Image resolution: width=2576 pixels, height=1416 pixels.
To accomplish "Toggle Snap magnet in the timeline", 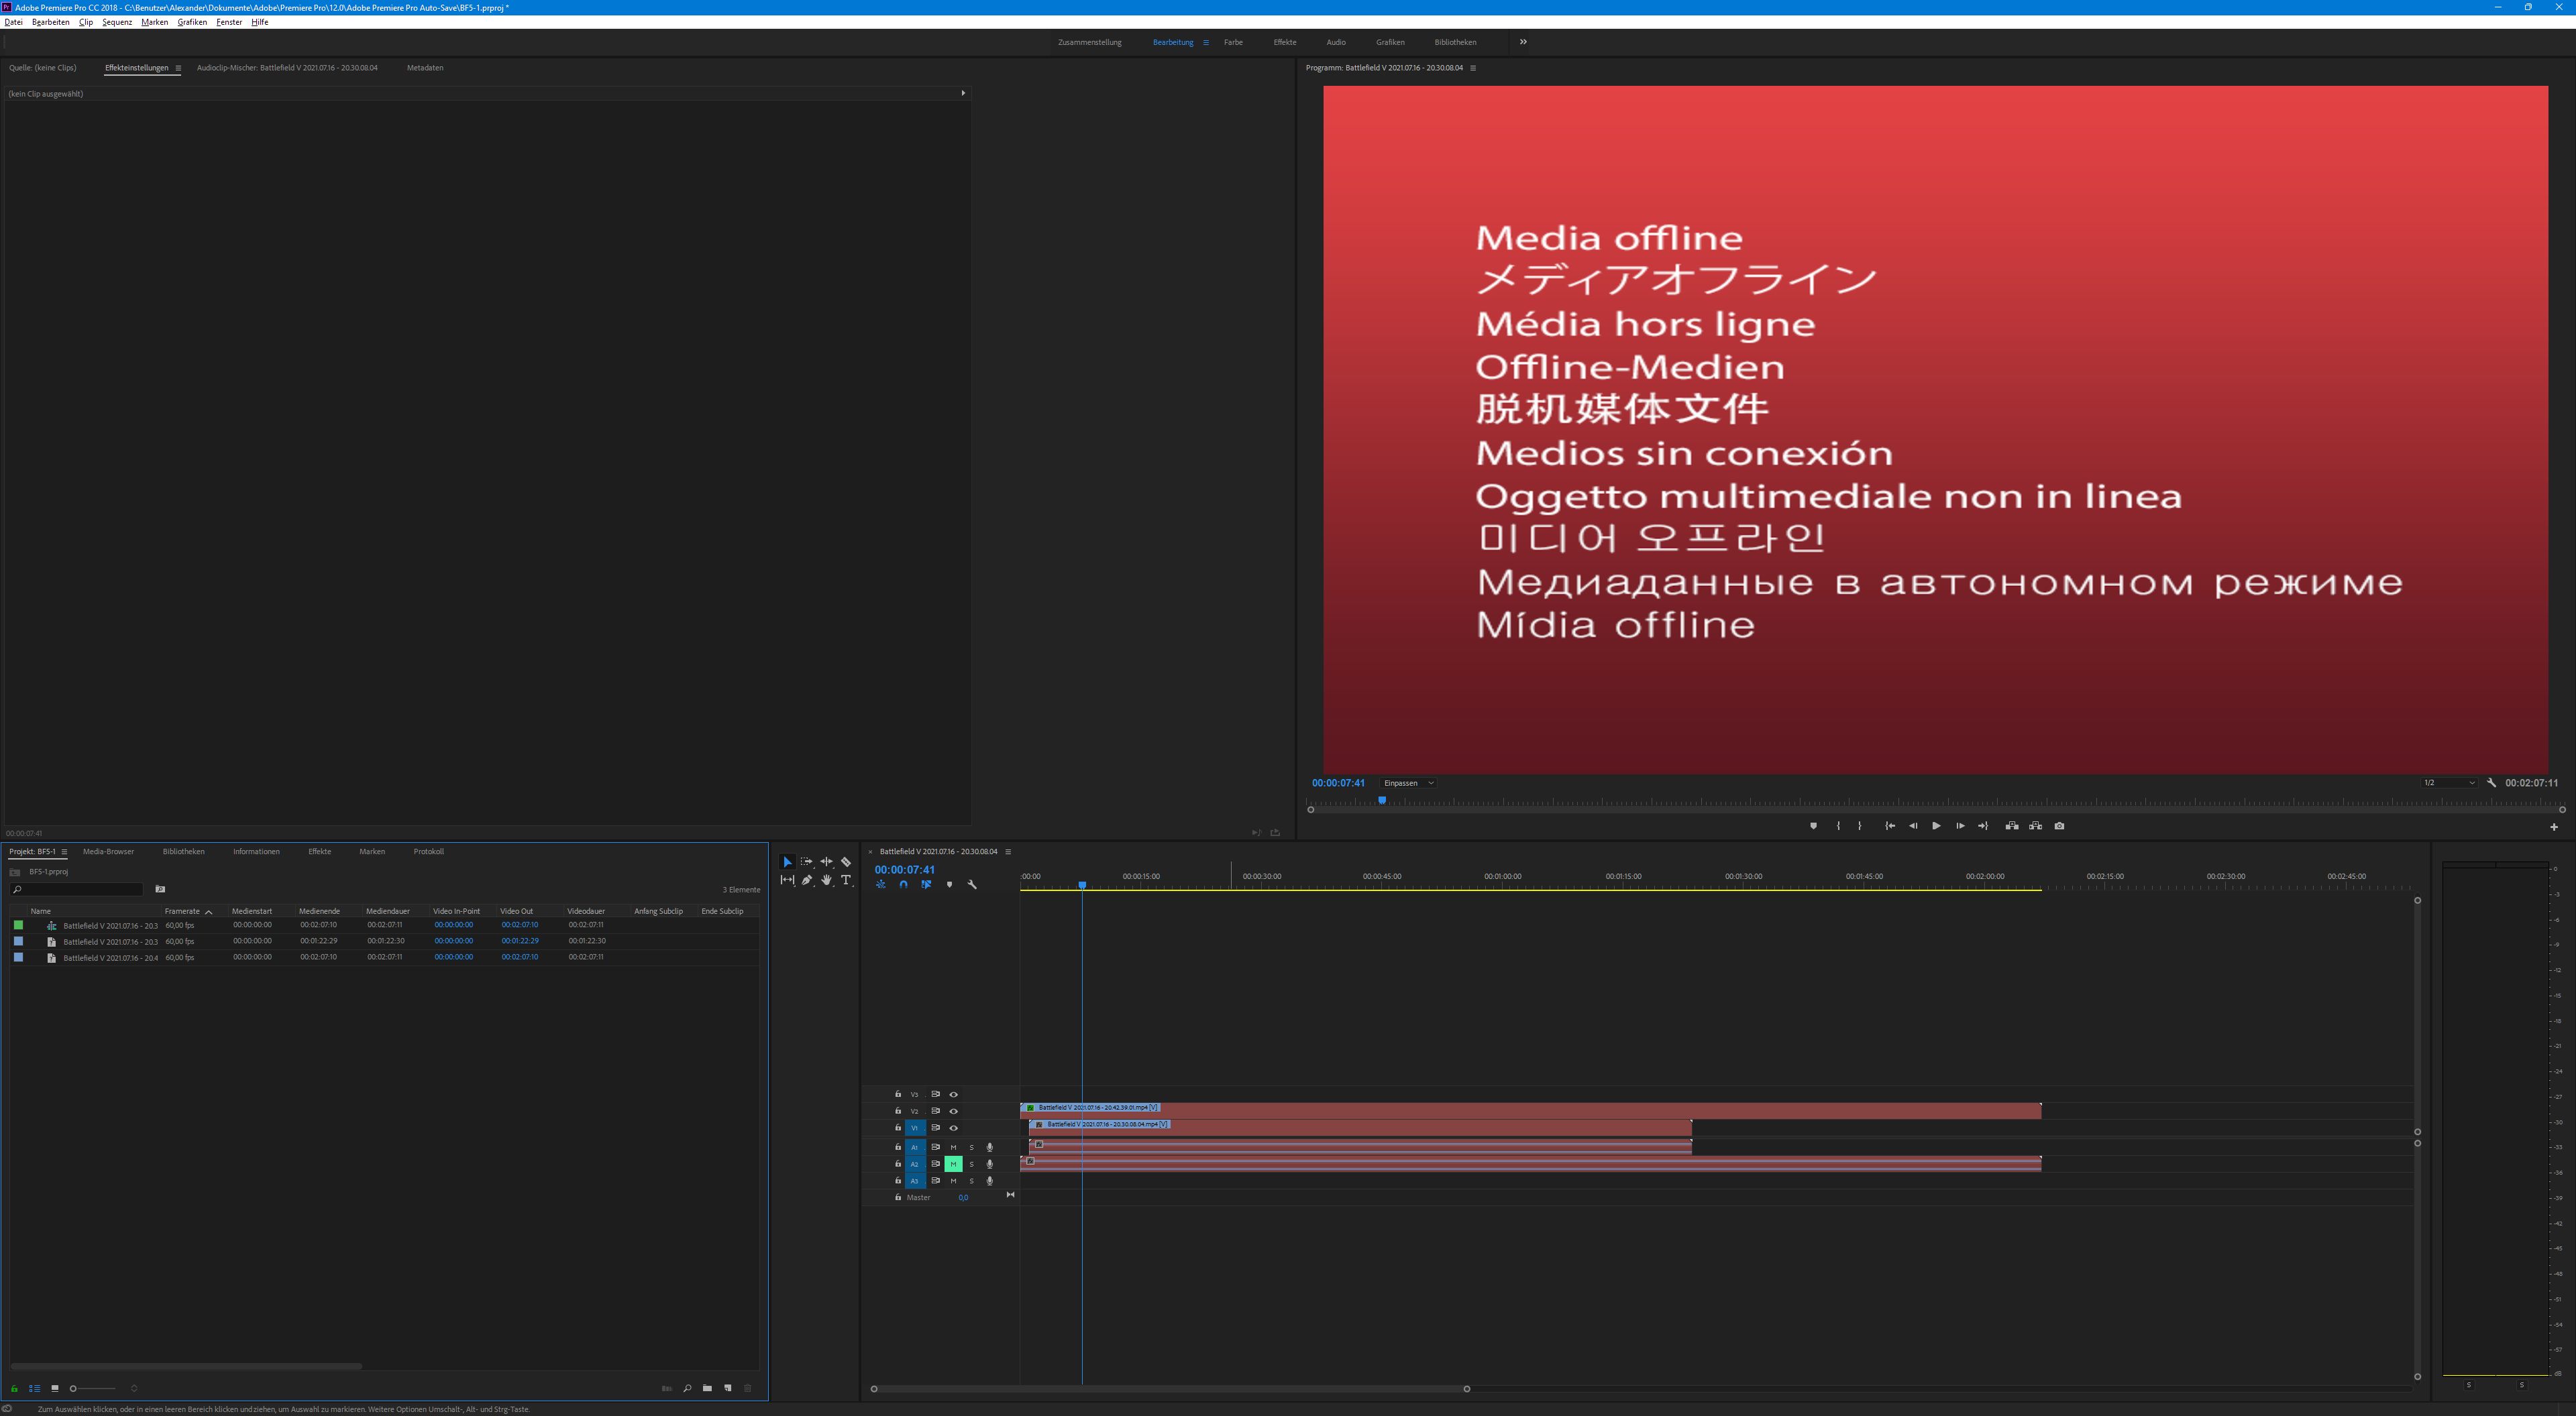I will pyautogui.click(x=903, y=884).
